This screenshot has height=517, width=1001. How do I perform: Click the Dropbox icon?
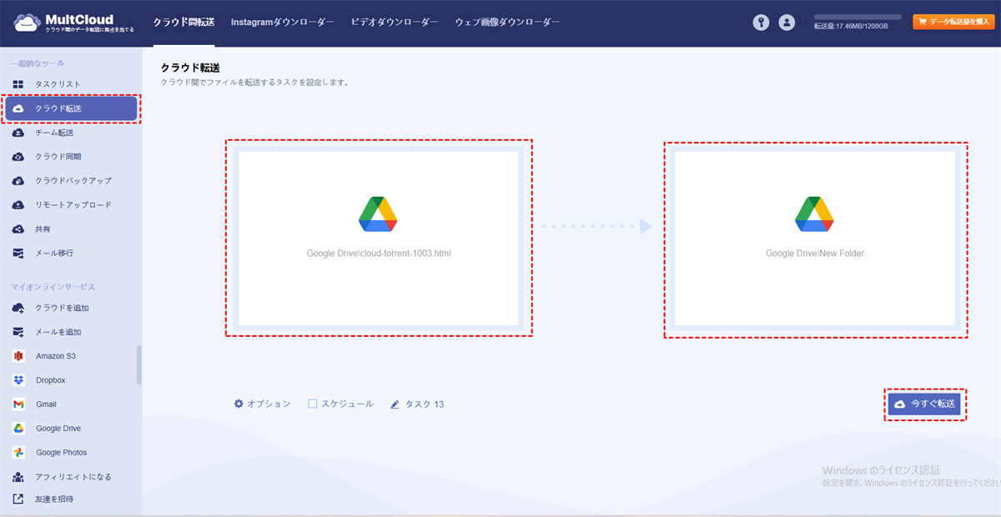[18, 380]
